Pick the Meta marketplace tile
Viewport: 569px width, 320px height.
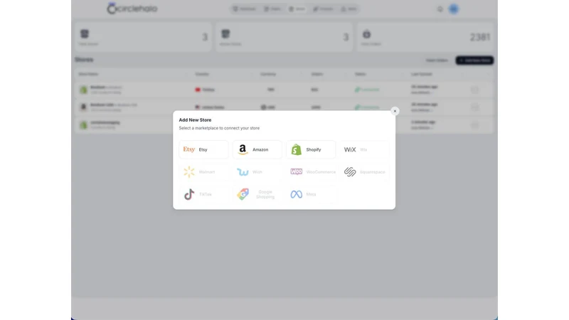311,194
